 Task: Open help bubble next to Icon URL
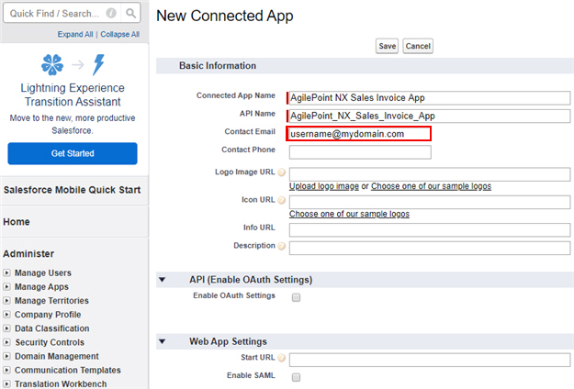coord(281,200)
